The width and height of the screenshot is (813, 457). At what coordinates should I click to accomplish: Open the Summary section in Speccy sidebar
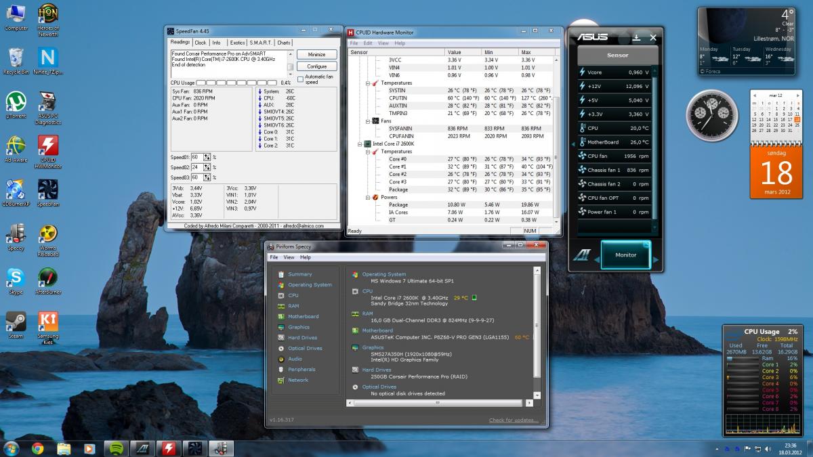[x=295, y=274]
